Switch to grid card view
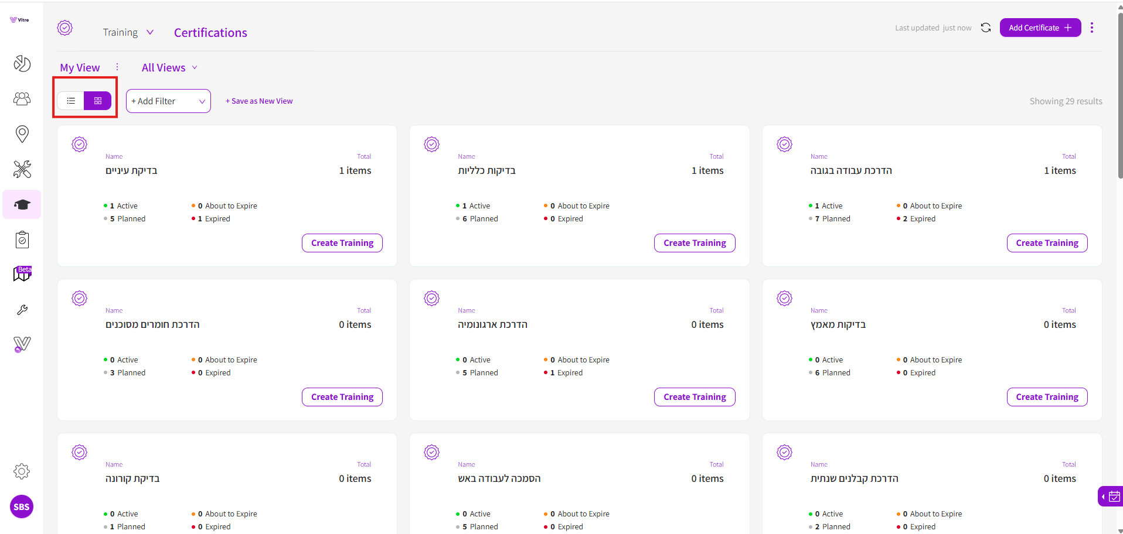Viewport: 1123px width, 534px height. [x=98, y=101]
